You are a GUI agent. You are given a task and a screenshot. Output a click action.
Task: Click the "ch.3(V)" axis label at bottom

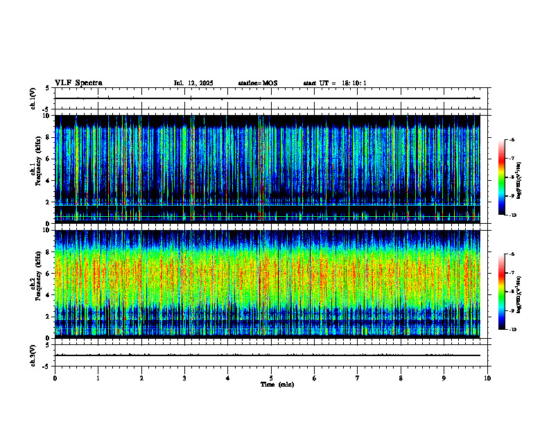[33, 355]
